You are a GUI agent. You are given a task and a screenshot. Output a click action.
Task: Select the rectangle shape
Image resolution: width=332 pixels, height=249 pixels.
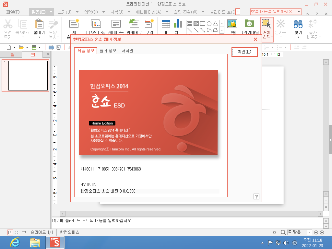[203, 23]
